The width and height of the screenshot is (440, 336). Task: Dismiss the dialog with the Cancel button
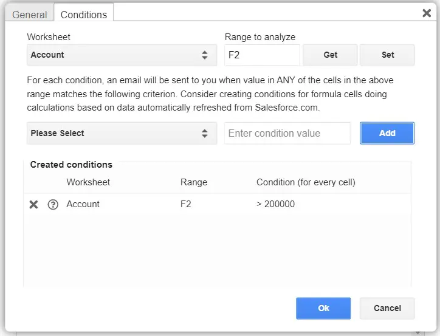[x=387, y=308]
